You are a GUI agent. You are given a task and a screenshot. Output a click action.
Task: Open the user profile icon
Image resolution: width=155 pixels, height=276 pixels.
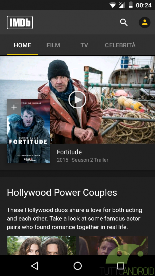coord(145,22)
